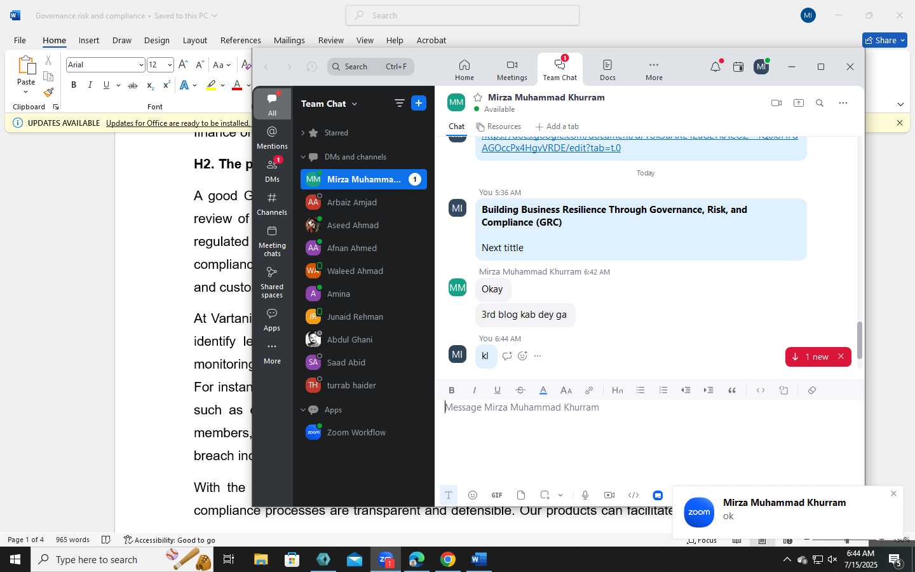Open Word font name dropdown

(x=140, y=65)
